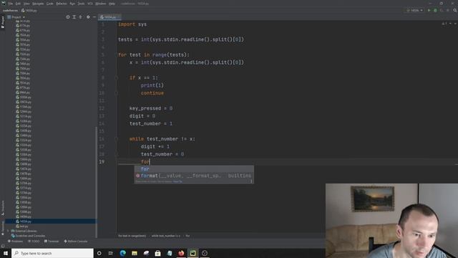Open File Explorer from taskbar

[x=135, y=253]
